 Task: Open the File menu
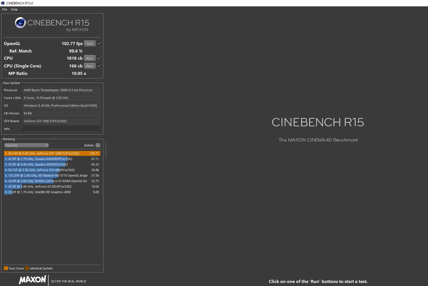coord(5,9)
